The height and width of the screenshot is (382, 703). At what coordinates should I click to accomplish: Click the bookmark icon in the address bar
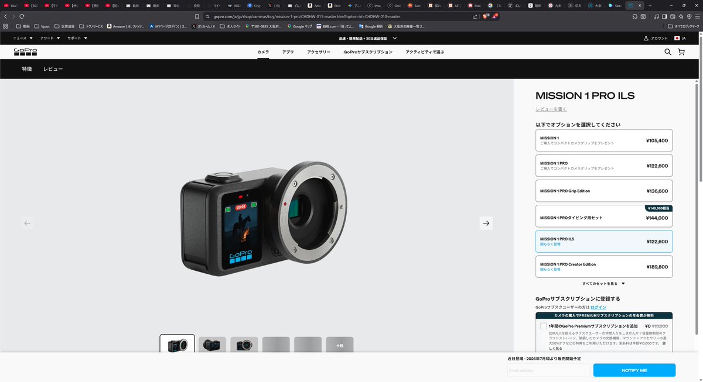tap(197, 16)
